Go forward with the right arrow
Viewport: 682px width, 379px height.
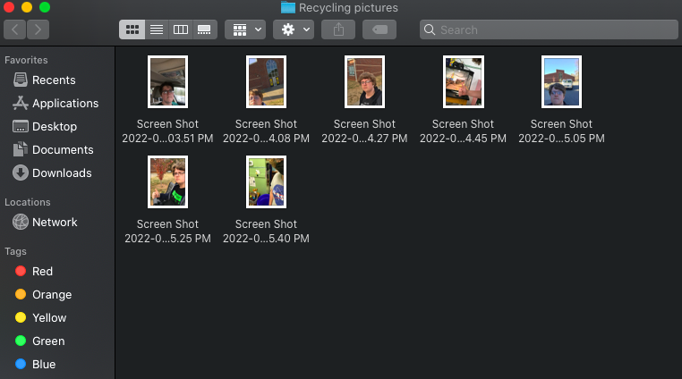point(38,29)
